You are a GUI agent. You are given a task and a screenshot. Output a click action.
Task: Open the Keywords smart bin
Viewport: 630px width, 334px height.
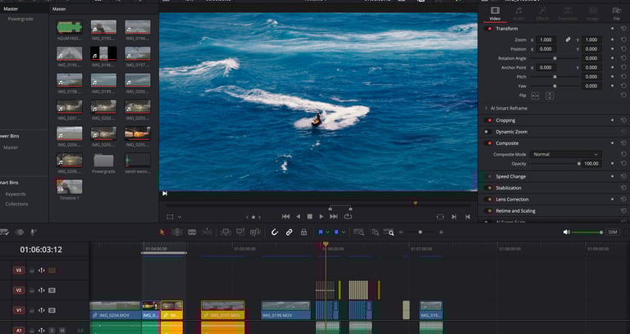16,194
